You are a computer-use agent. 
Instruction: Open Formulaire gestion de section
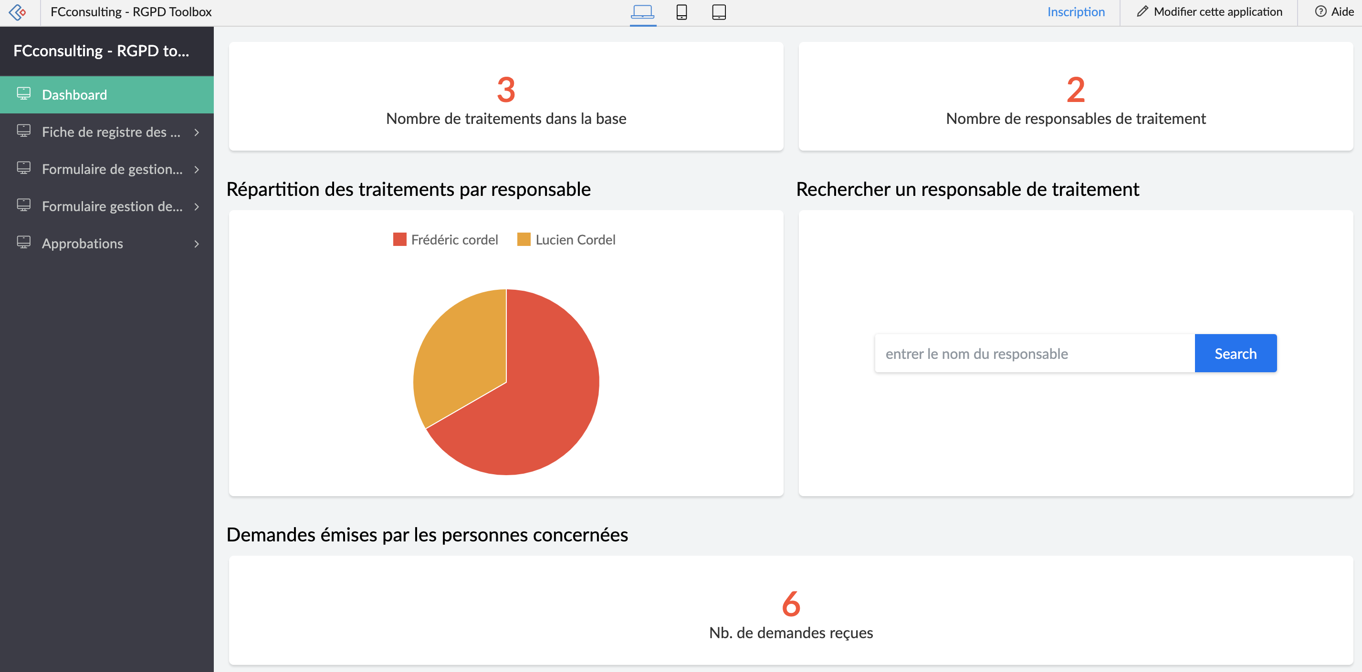click(x=107, y=206)
